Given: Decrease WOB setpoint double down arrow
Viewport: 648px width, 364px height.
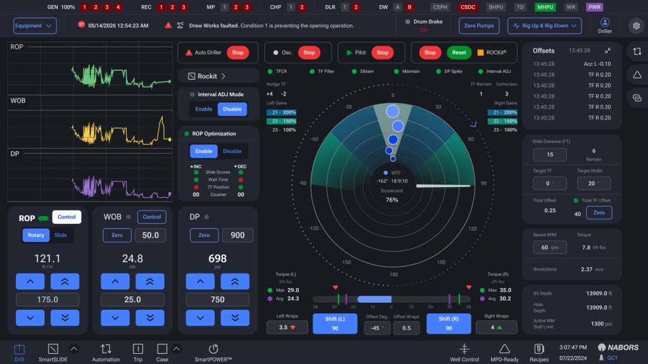Looking at the screenshot, I should pyautogui.click(x=150, y=318).
